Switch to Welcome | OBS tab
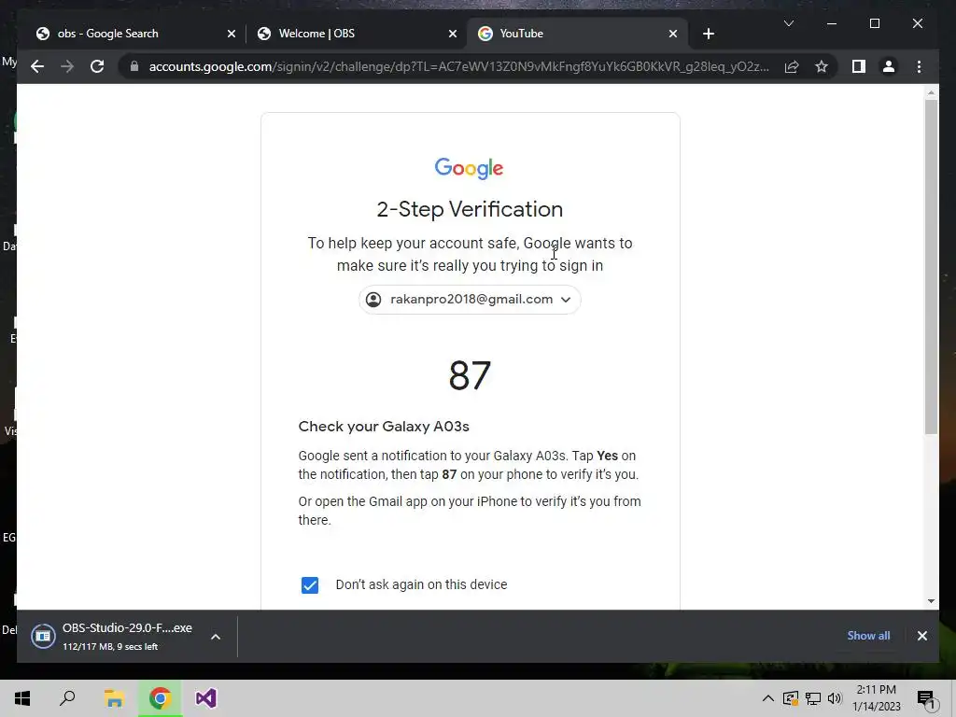 pos(356,34)
